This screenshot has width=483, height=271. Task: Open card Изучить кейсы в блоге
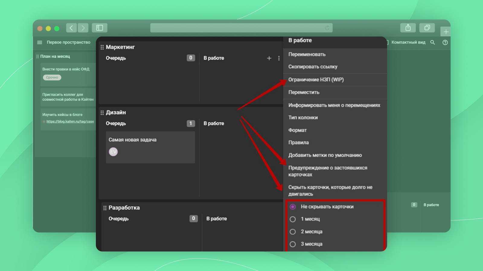68,119
